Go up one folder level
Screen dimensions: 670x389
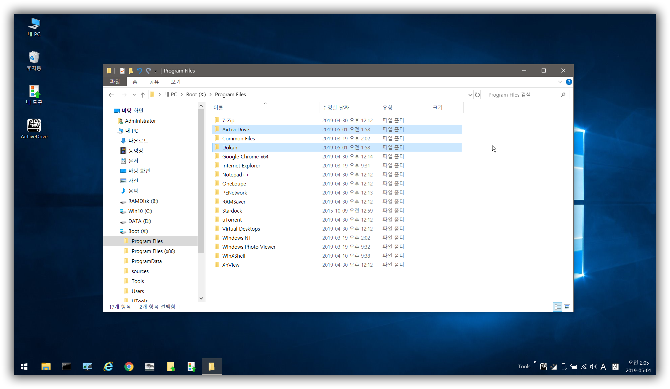coord(143,95)
